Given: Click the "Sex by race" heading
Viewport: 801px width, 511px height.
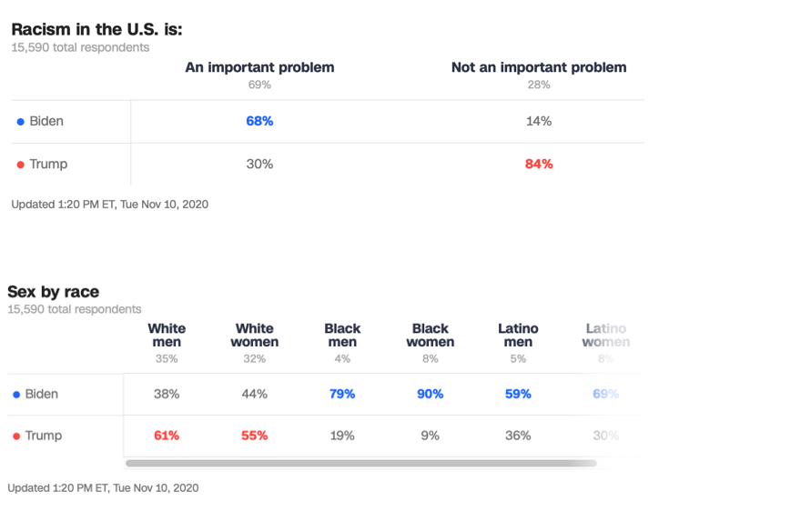Looking at the screenshot, I should tap(54, 292).
